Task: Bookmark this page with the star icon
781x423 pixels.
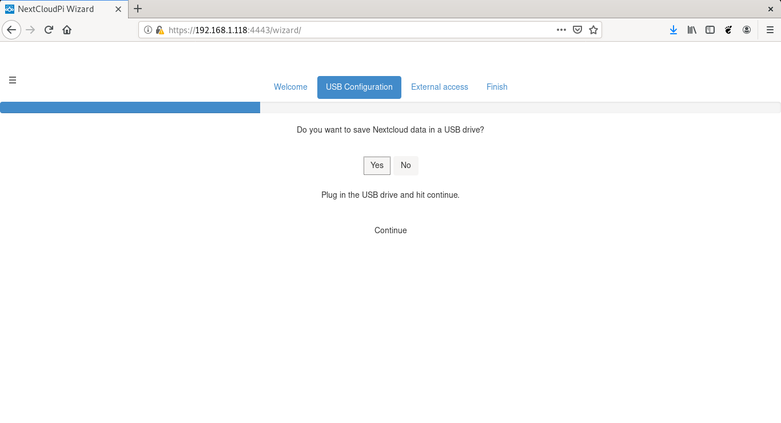Action: [x=593, y=30]
